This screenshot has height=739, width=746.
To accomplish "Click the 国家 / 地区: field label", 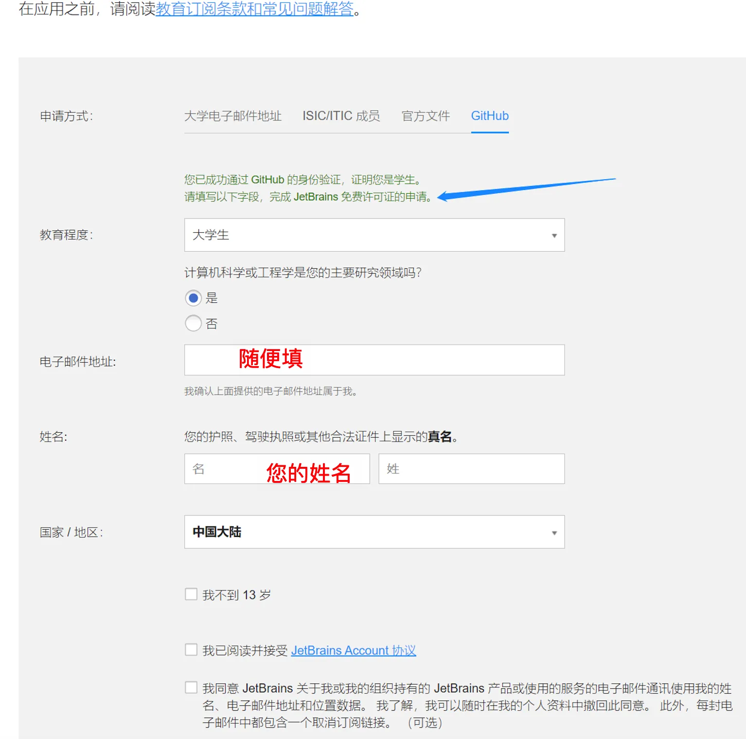I will pos(71,532).
